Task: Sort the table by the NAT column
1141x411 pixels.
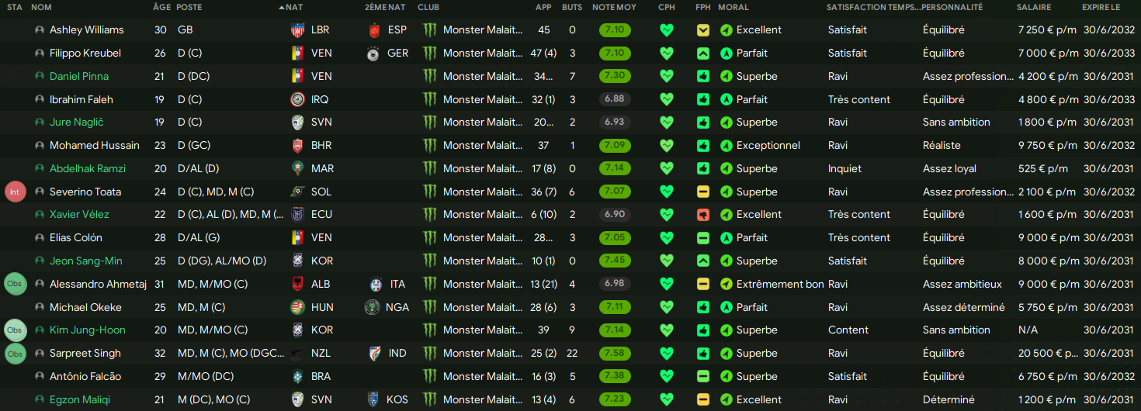Action: coord(294,7)
